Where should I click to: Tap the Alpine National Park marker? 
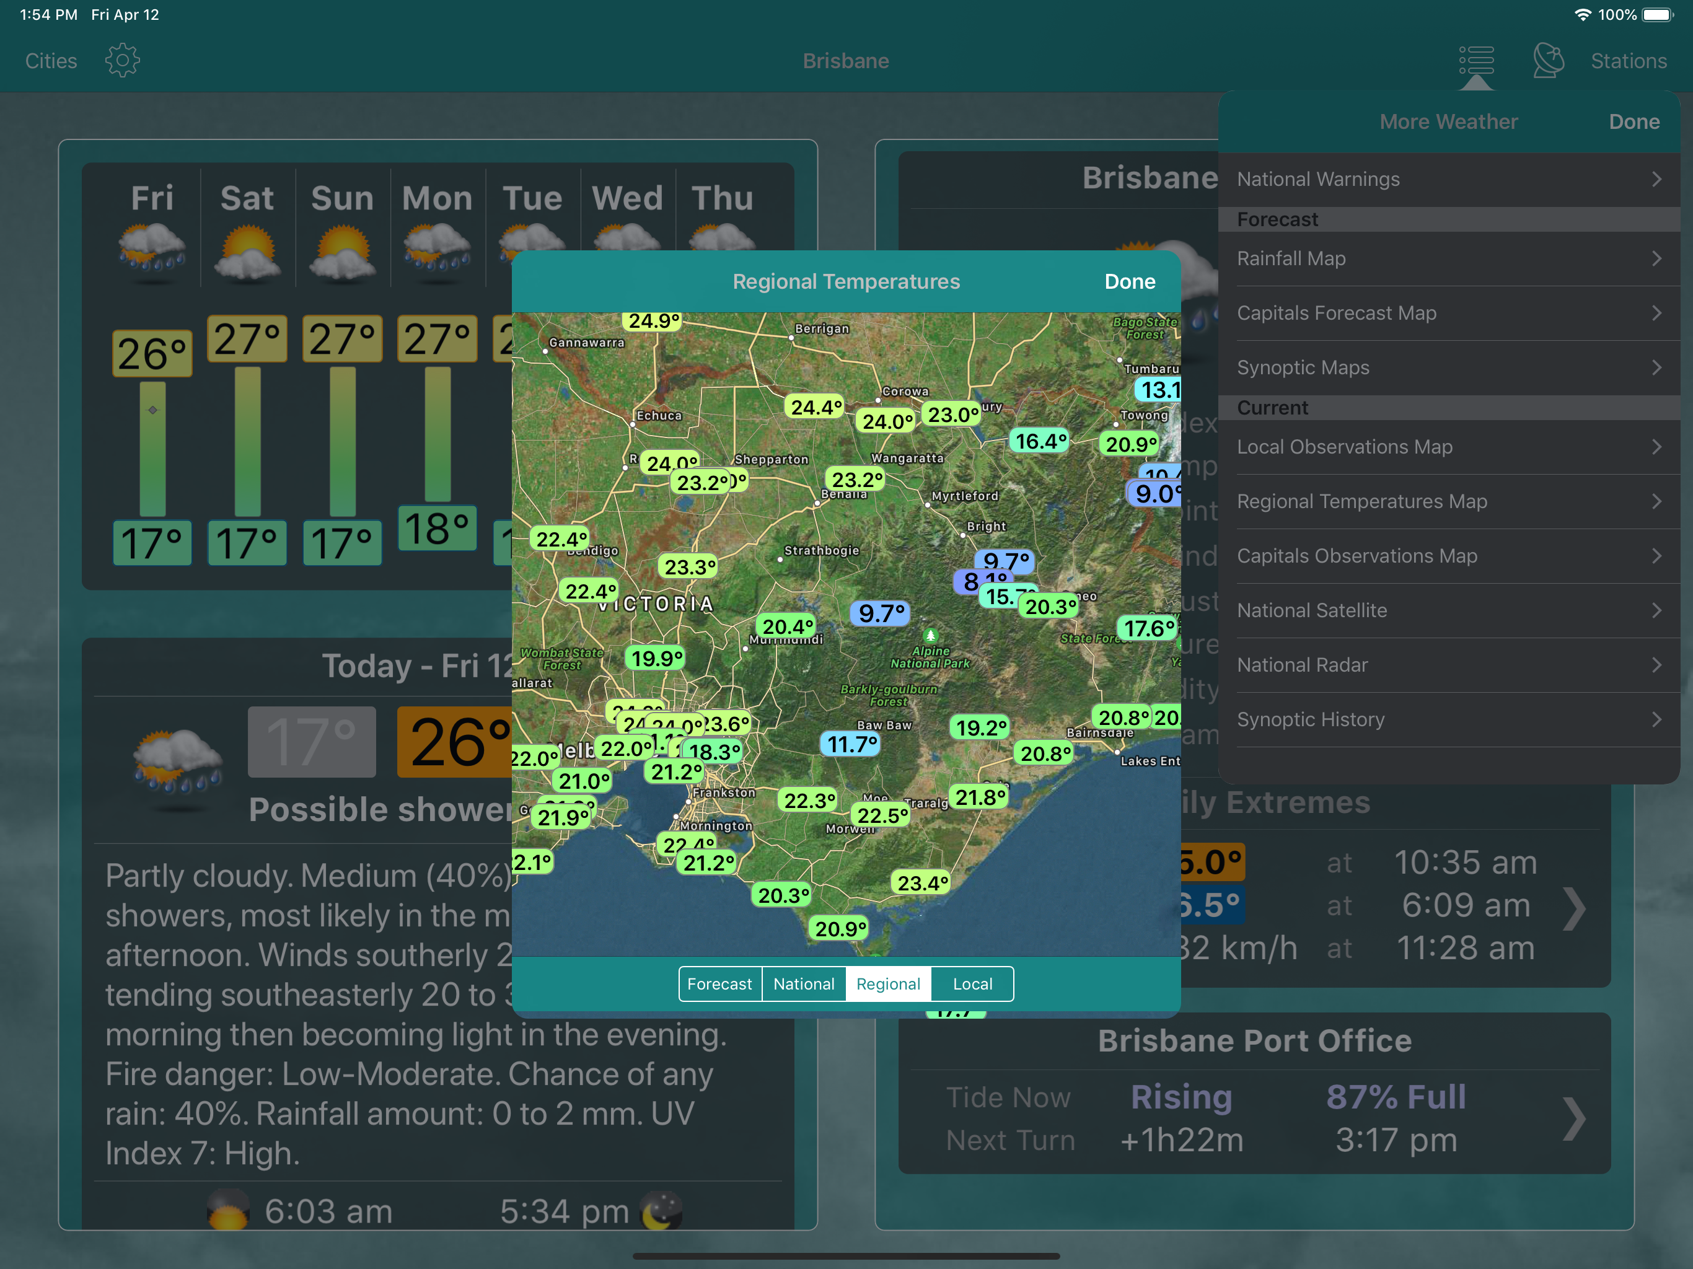pos(930,635)
